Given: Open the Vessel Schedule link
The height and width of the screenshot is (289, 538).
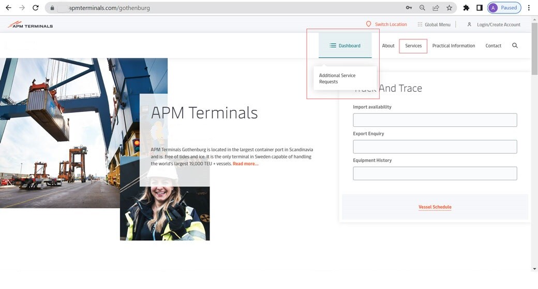Looking at the screenshot, I should pyautogui.click(x=435, y=207).
